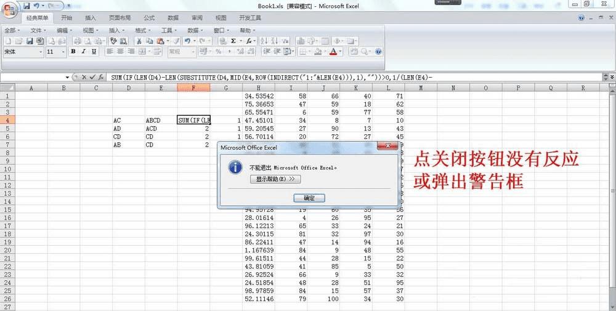
Task: Select cell D7 containing AB
Action: [x=129, y=145]
